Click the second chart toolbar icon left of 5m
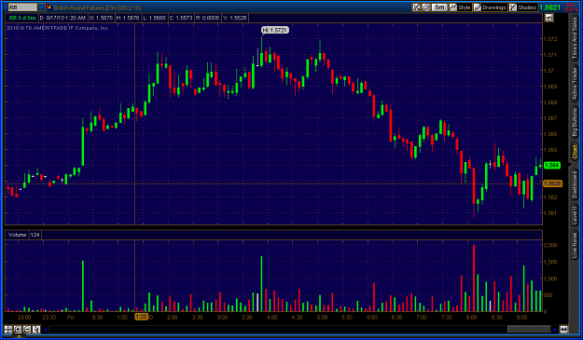Viewport: 583px width, 340px height. coord(425,7)
